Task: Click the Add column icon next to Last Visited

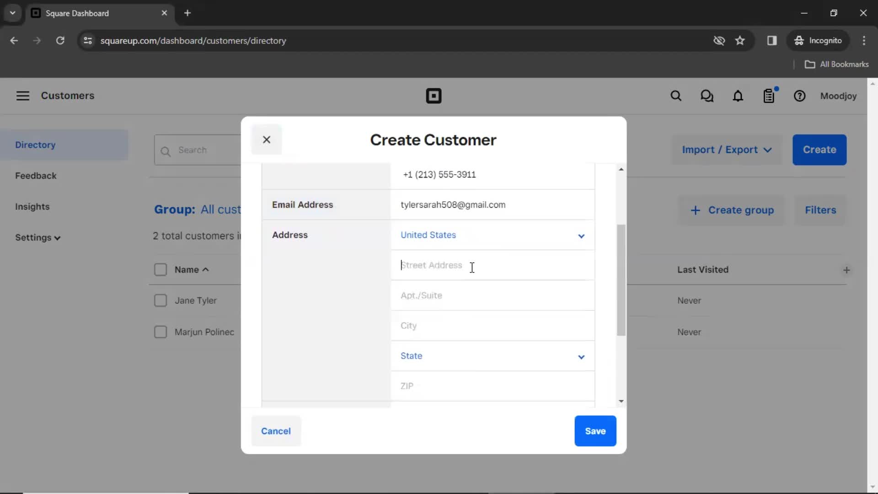Action: (x=846, y=269)
